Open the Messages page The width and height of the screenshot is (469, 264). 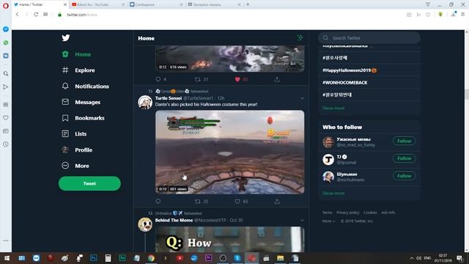[81, 102]
